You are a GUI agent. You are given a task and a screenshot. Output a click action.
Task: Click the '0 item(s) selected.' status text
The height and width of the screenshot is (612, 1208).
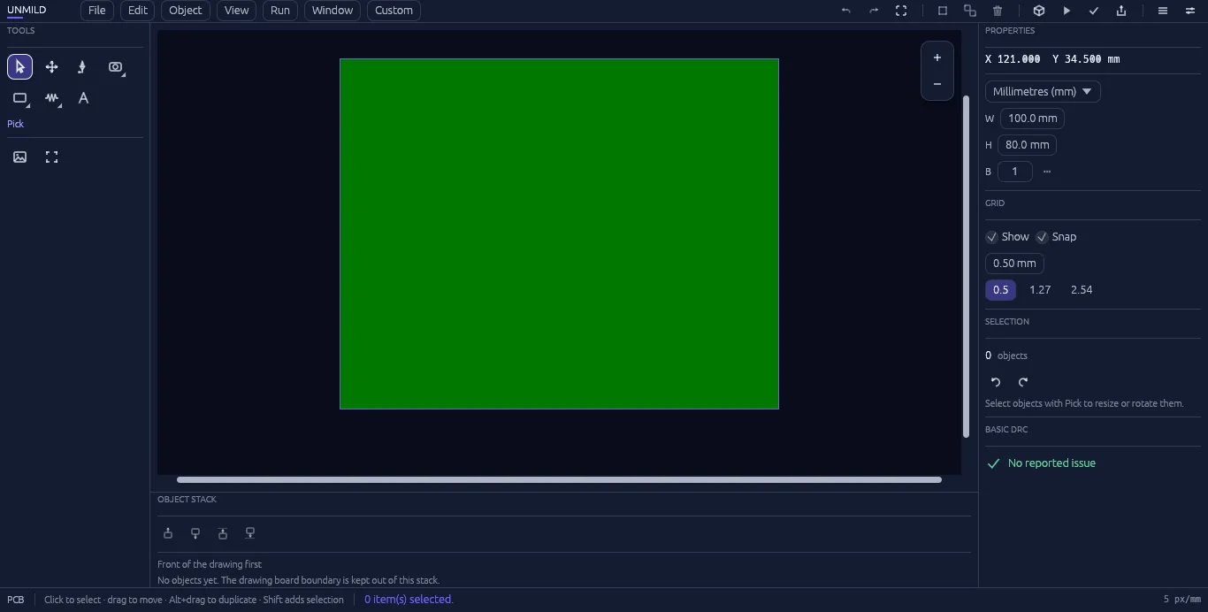click(409, 600)
